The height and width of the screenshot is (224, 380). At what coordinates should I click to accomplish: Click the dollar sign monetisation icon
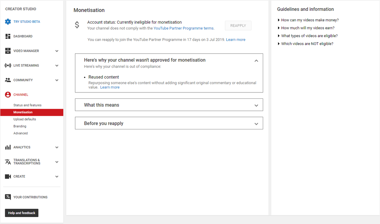(x=77, y=25)
